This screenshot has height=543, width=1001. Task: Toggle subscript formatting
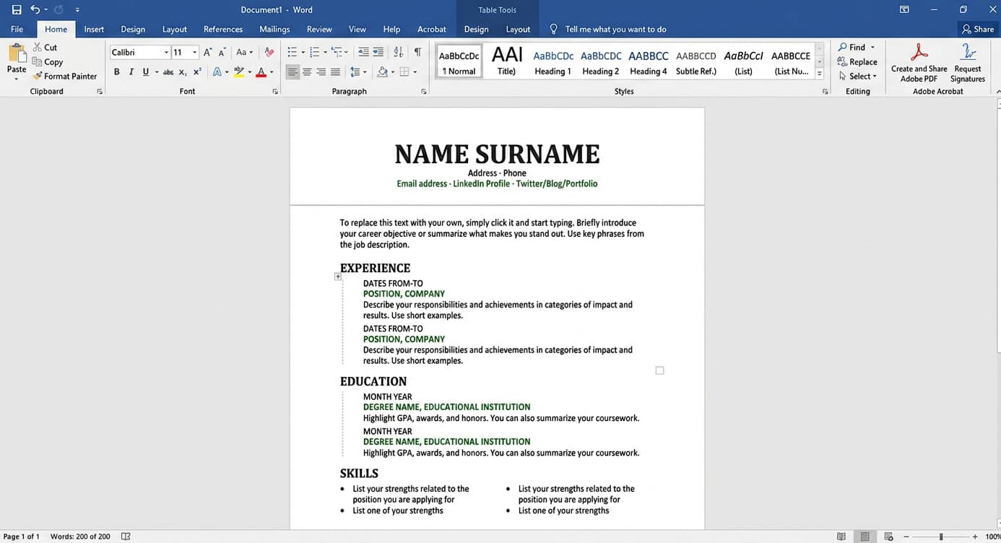coord(183,72)
